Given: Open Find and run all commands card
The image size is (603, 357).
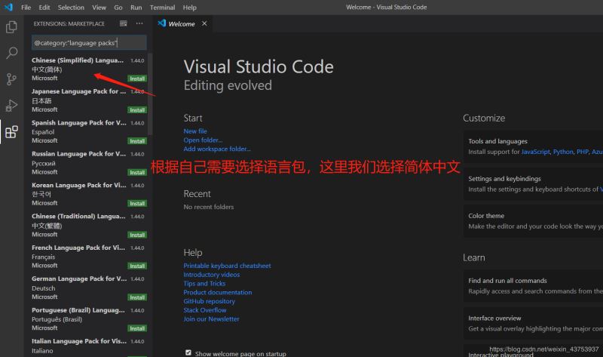Looking at the screenshot, I should point(534,286).
